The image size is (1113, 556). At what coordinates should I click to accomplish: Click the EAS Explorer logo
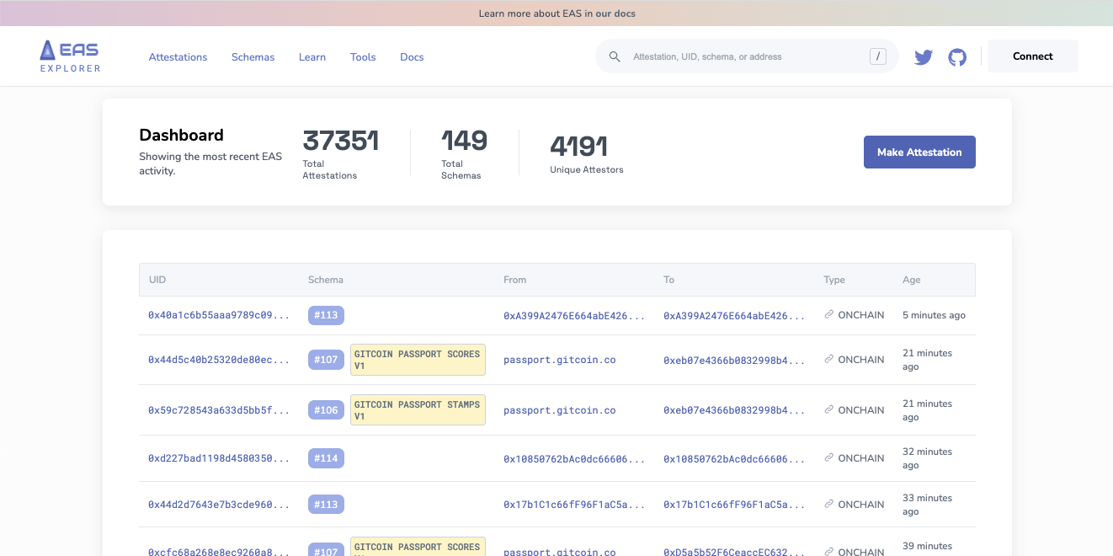(70, 56)
